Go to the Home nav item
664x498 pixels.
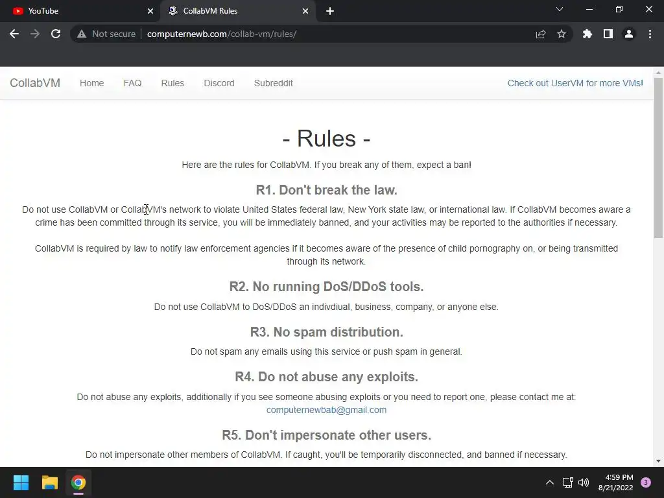[x=92, y=83]
